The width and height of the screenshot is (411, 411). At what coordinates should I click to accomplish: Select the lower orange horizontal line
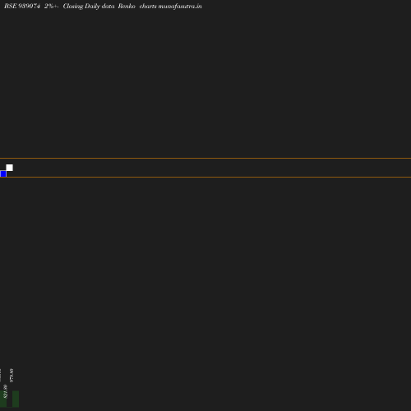pos(205,178)
